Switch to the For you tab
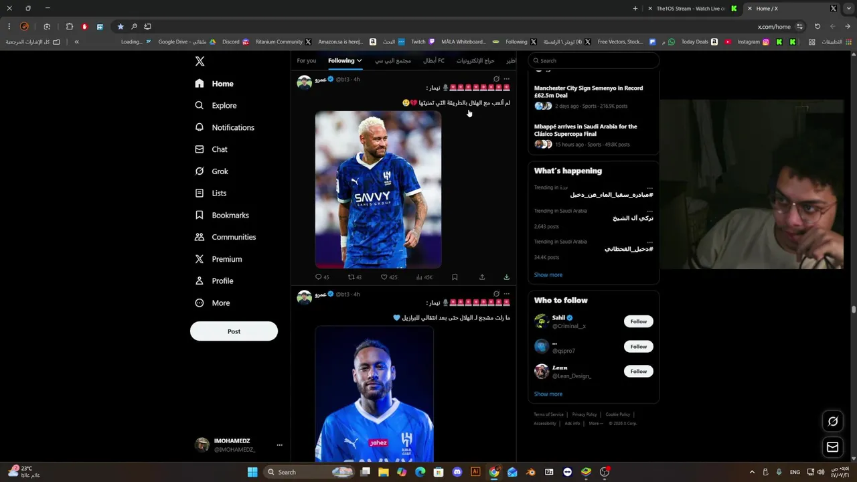Viewport: 857px width, 482px height. tap(307, 61)
